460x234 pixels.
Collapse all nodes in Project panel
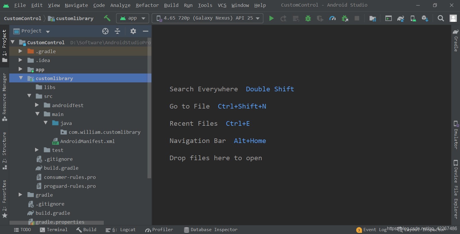(117, 31)
